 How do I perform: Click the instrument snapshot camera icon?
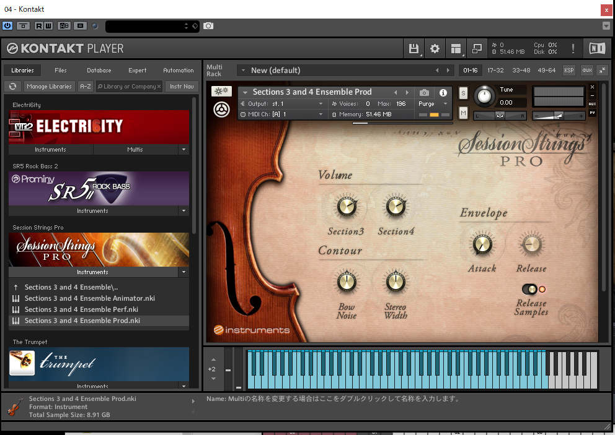click(425, 93)
